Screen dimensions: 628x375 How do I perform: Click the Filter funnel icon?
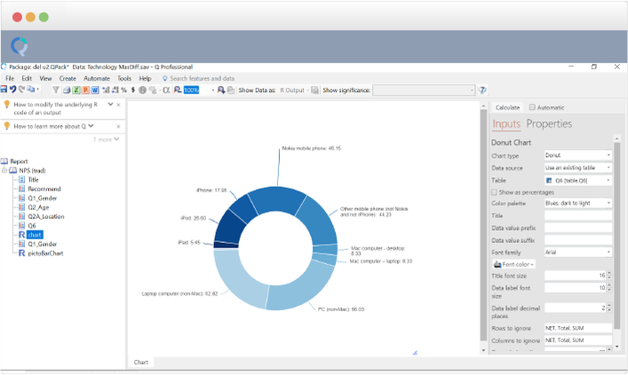click(56, 90)
